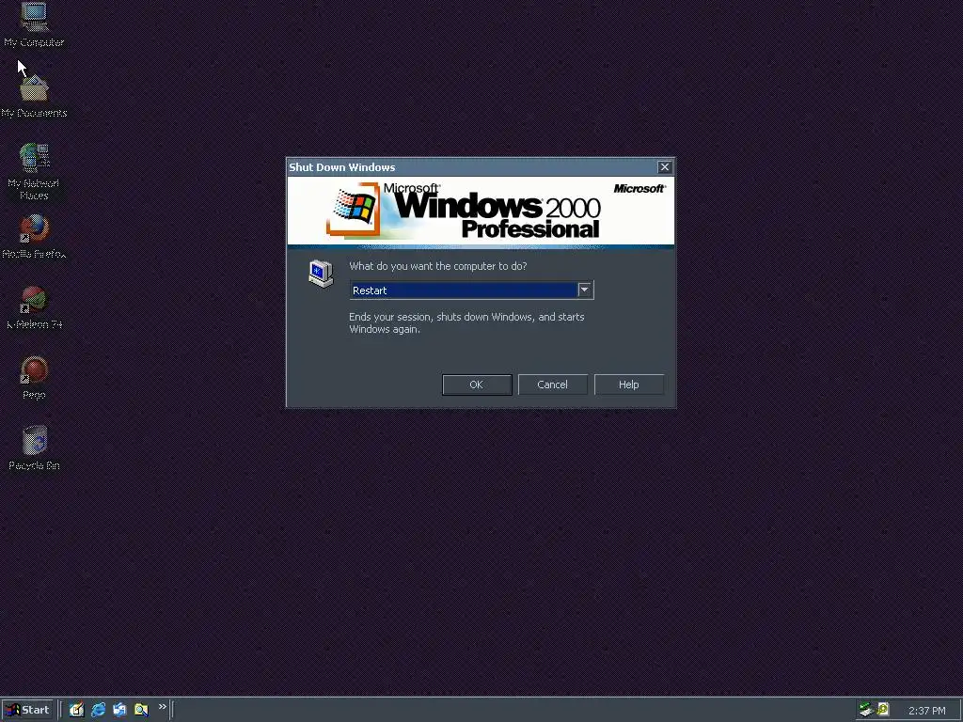This screenshot has height=722, width=963.
Task: Click Show Desktop quick launch icon
Action: click(x=77, y=710)
